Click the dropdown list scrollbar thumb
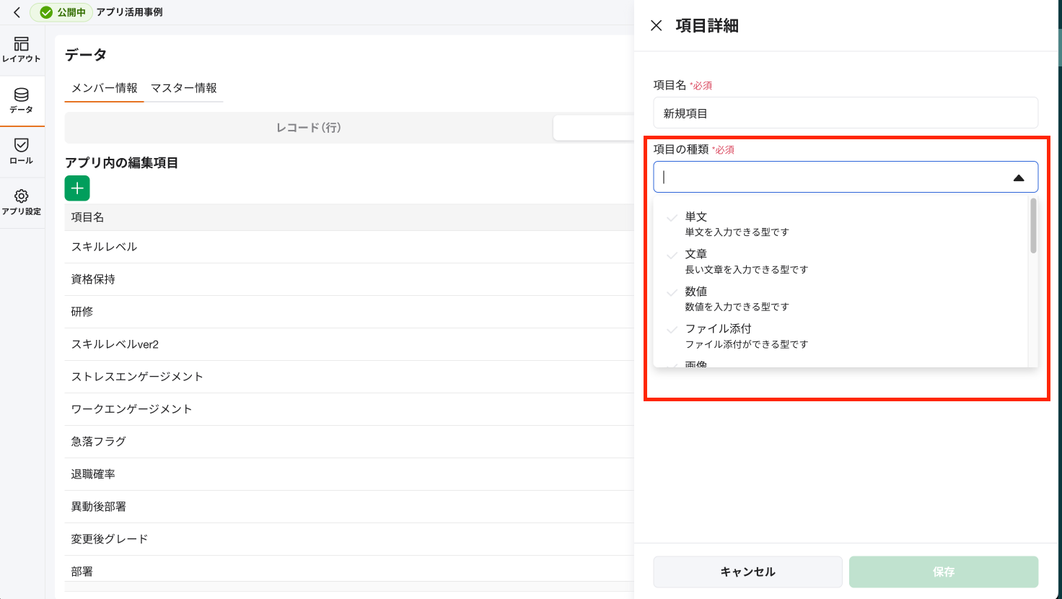Viewport: 1062px width, 599px height. click(x=1033, y=226)
